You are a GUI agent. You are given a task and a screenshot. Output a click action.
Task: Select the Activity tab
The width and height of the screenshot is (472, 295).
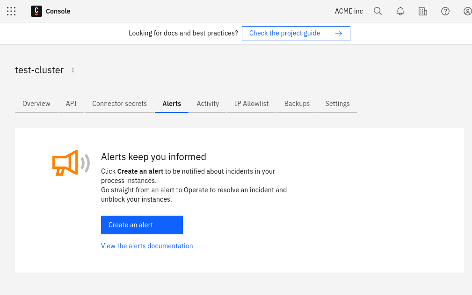point(208,104)
